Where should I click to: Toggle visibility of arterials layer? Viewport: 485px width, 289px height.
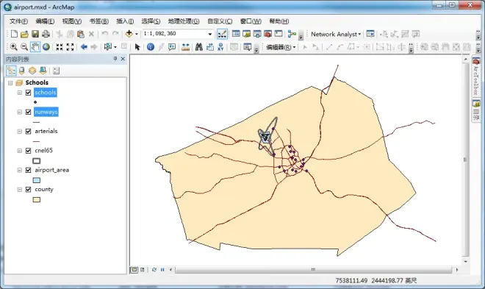29,132
